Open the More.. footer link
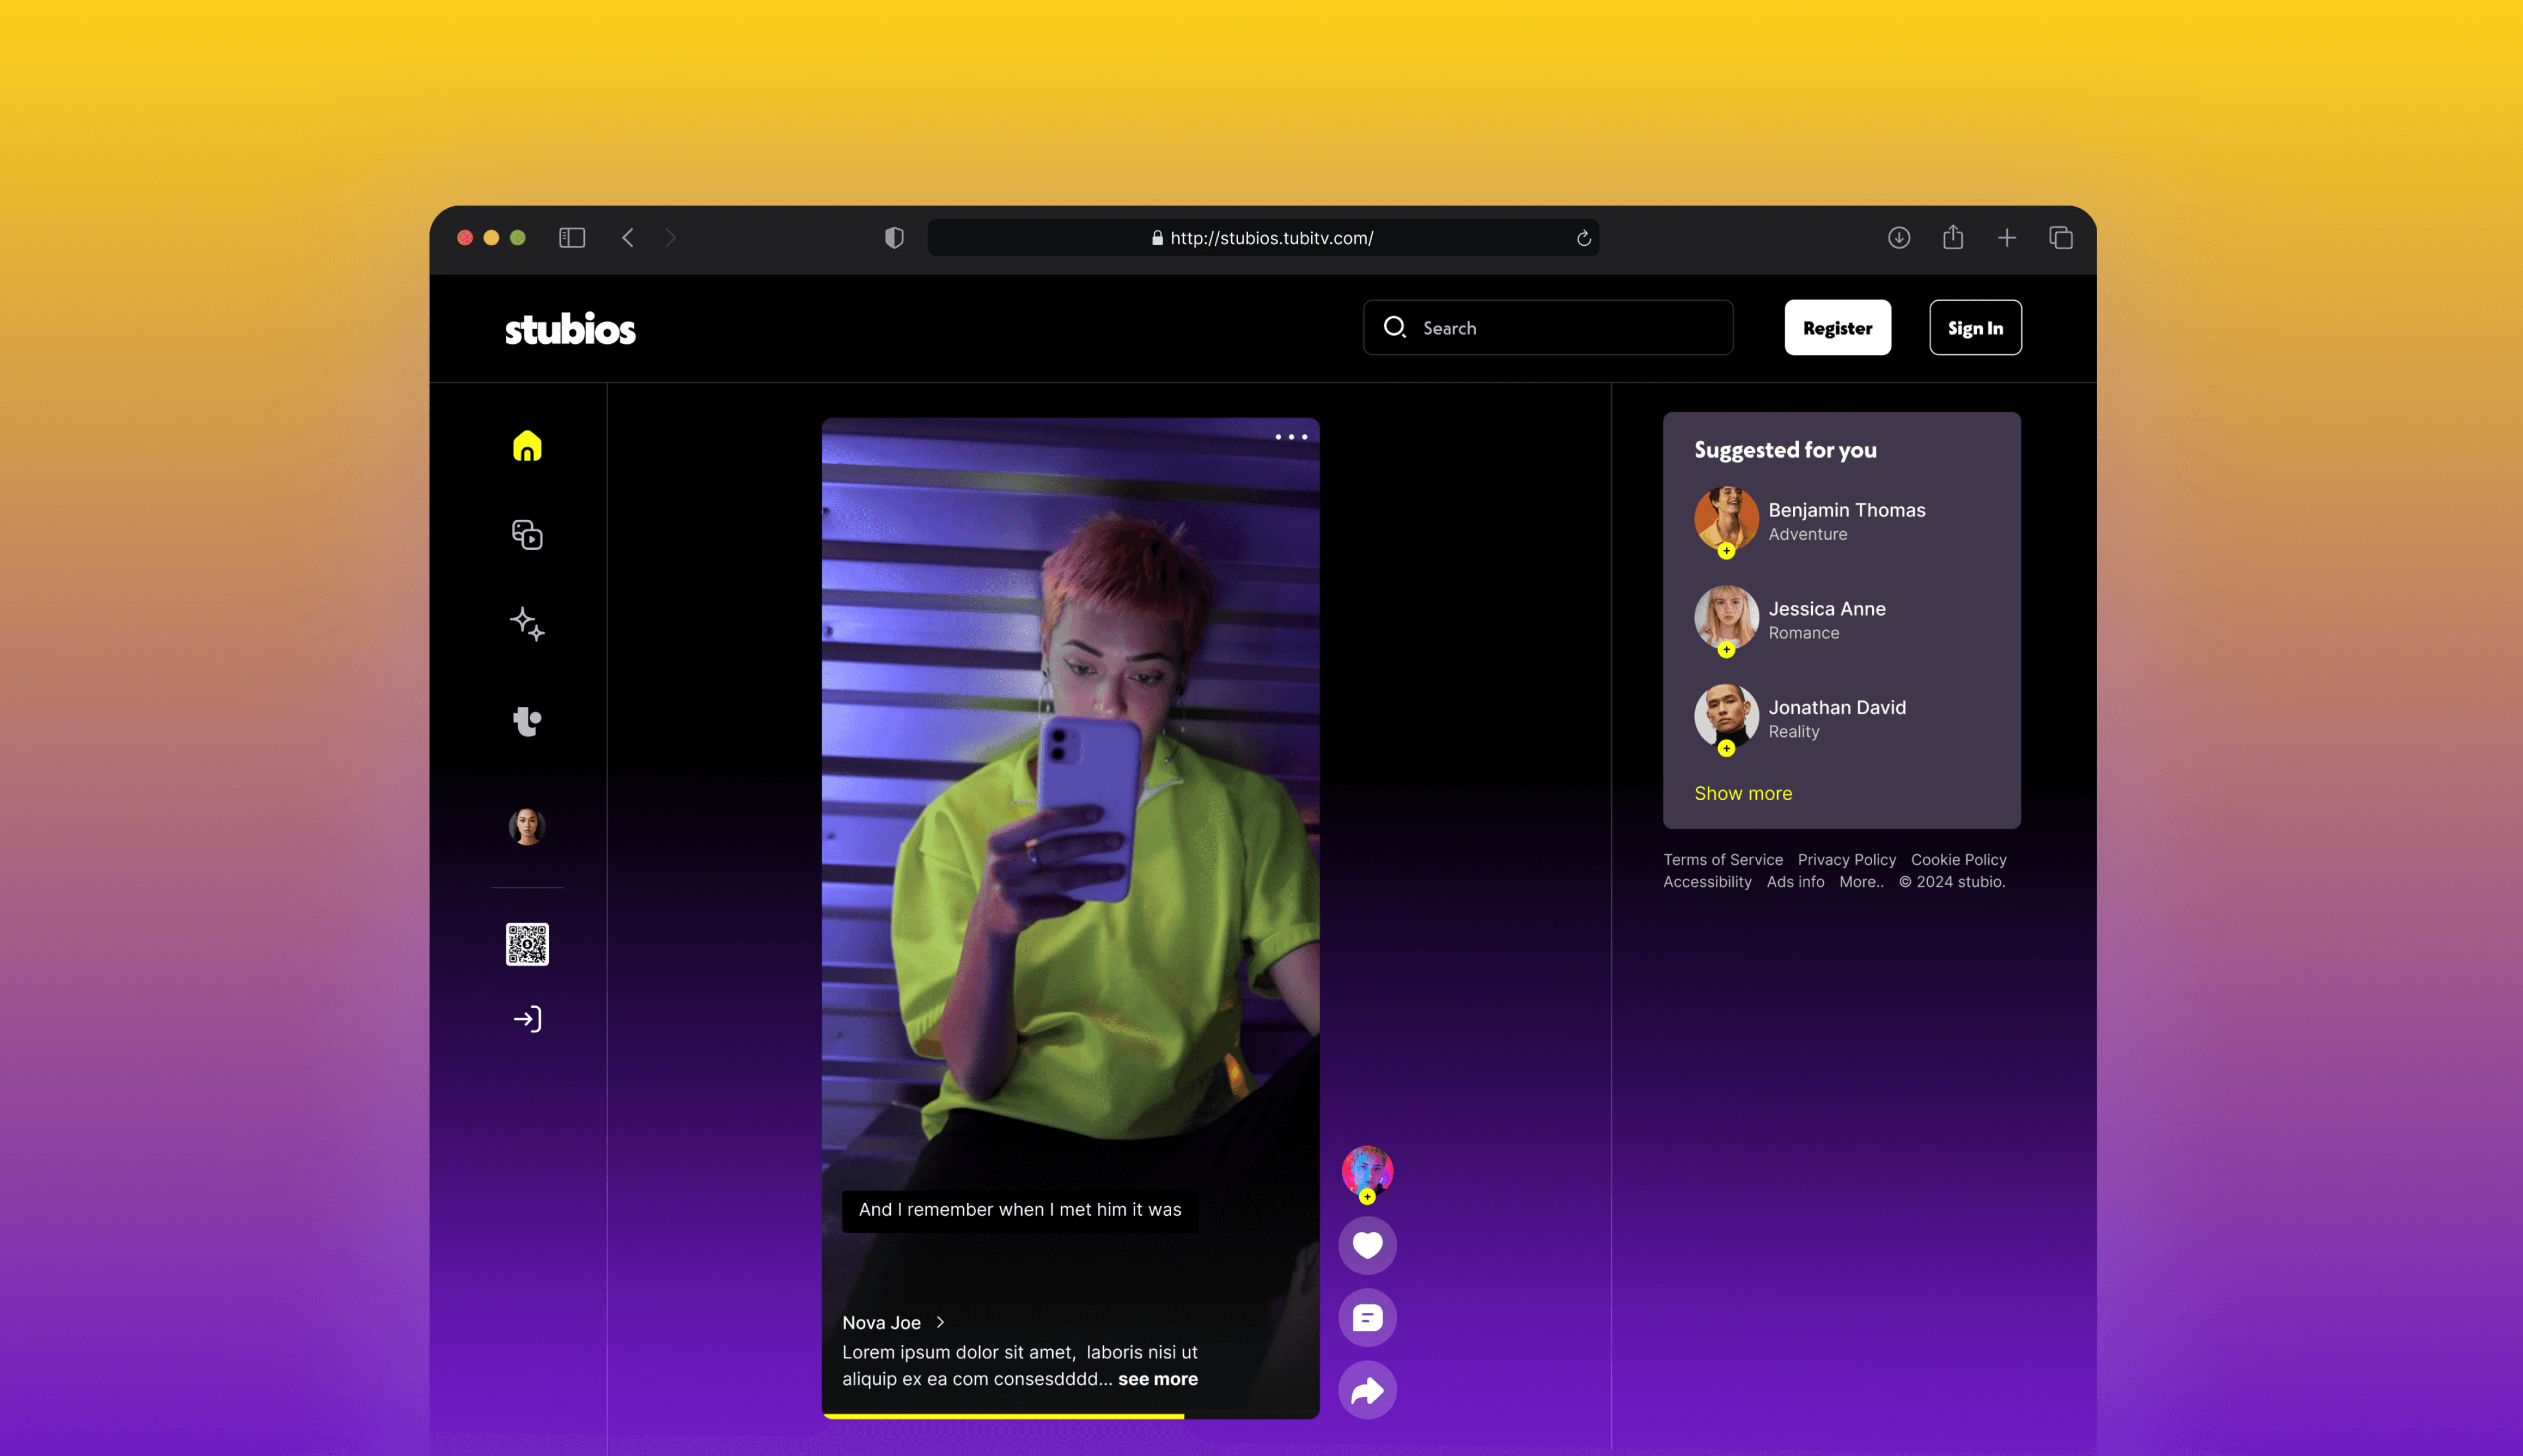Viewport: 2523px width, 1456px height. click(x=1861, y=882)
